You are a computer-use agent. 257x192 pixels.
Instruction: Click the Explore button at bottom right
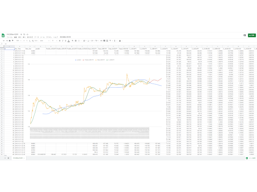click(251, 158)
